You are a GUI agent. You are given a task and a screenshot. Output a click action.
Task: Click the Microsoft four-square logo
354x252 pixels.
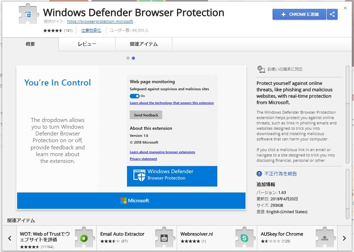point(123,200)
